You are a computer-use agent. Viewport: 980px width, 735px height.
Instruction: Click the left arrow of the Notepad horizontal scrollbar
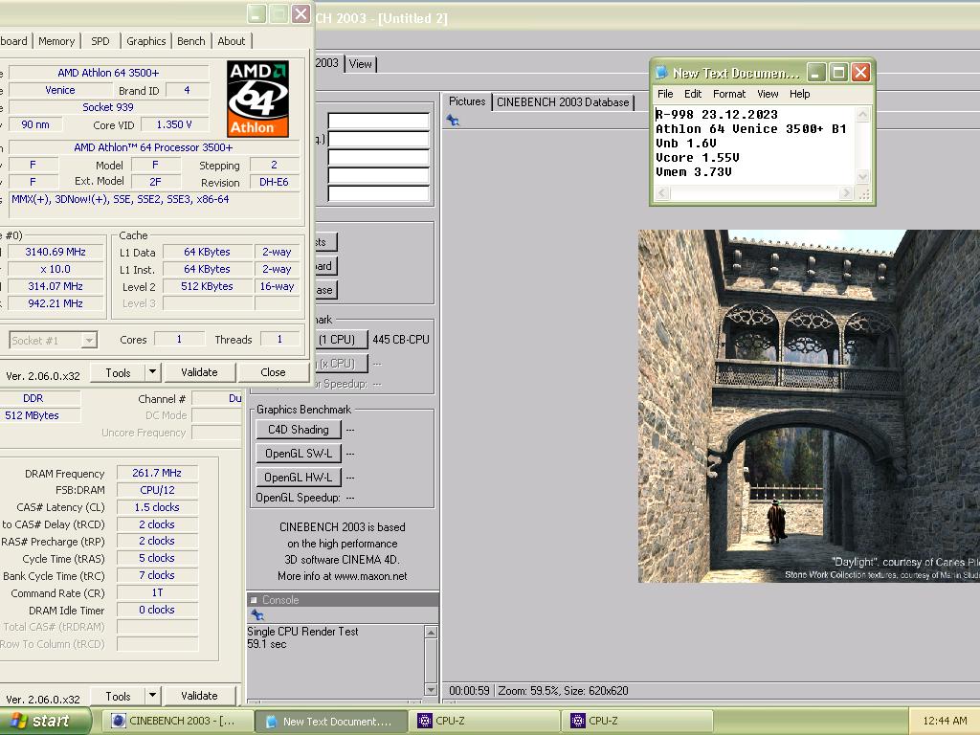click(x=662, y=193)
